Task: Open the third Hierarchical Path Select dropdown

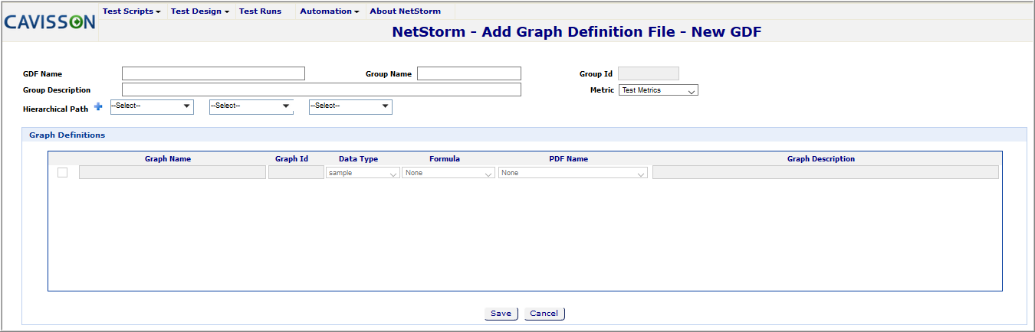Action: pos(350,106)
